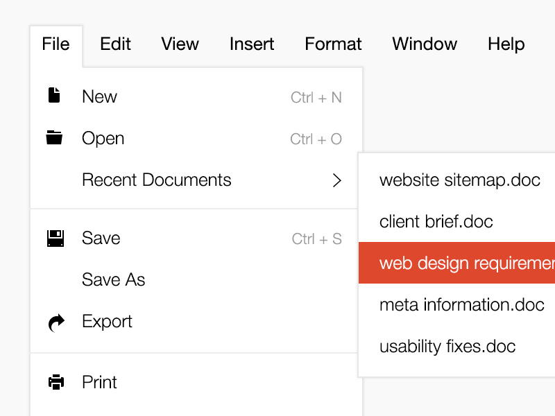
Task: Open the Format menu
Action: (x=333, y=44)
